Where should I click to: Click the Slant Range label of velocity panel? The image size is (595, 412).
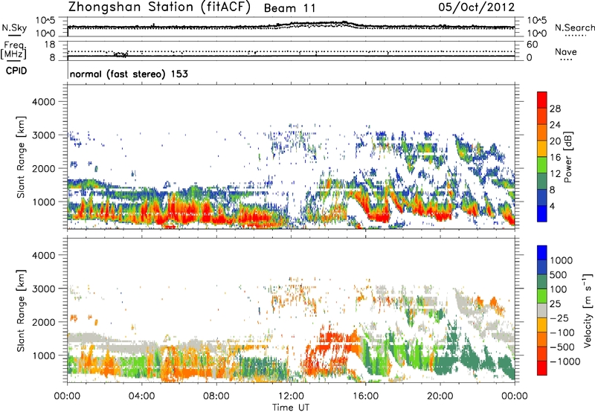pos(21,311)
